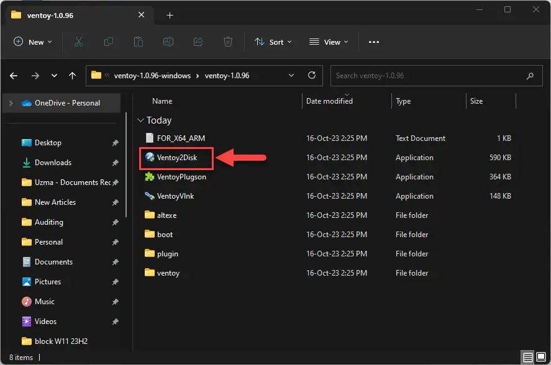Switch to large thumbnails view icon
Image resolution: width=551 pixels, height=365 pixels.
tap(541, 358)
